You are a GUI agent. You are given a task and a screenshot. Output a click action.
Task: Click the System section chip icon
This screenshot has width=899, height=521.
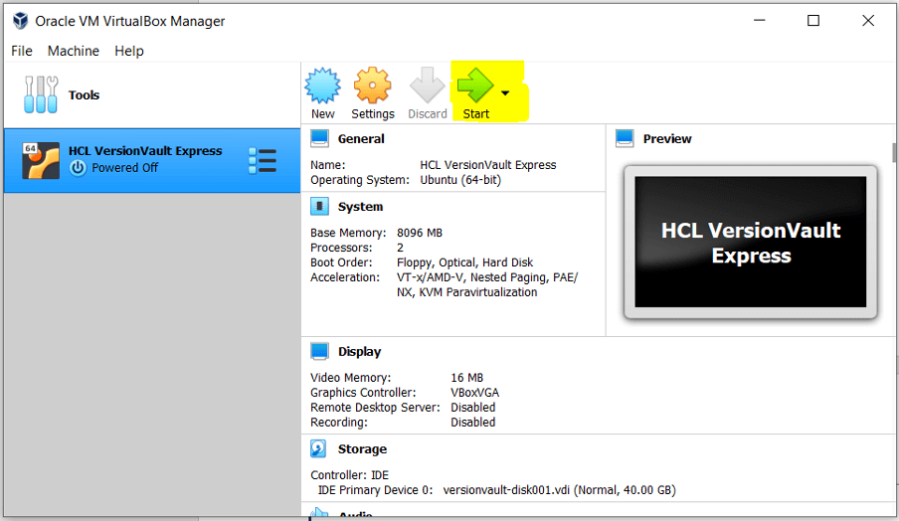click(x=319, y=207)
